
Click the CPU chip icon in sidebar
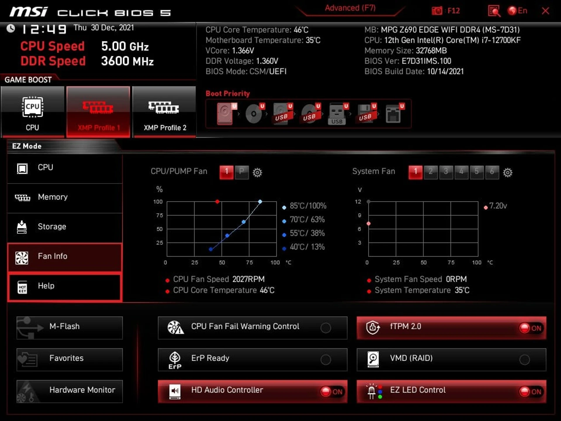22,169
